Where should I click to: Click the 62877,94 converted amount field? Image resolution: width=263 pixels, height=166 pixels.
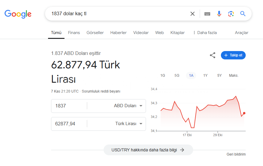[69, 124]
